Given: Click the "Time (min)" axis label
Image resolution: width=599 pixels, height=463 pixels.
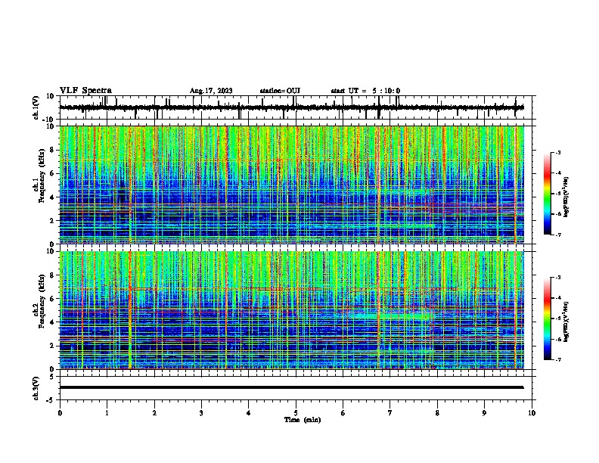Looking at the screenshot, I should coord(303,420).
